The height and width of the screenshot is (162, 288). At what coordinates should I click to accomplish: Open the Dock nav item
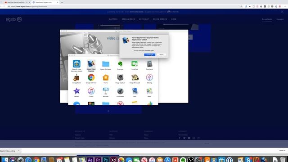[x=174, y=19]
